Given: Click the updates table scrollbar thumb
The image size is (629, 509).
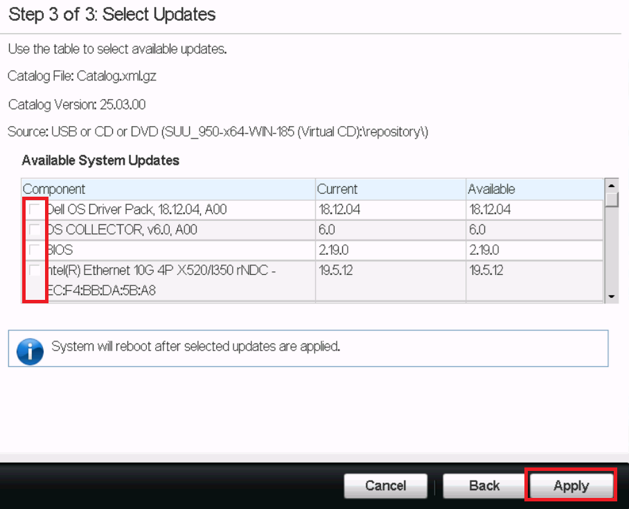Looking at the screenshot, I should pyautogui.click(x=611, y=199).
